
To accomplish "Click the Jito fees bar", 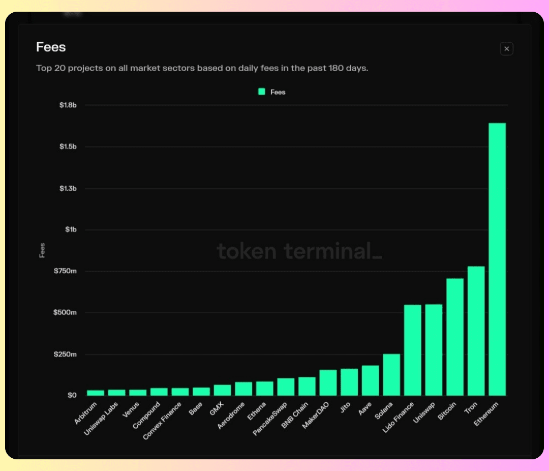I will [349, 382].
